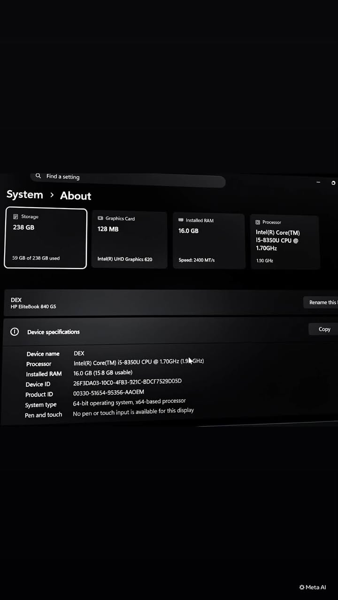338x600 pixels.
Task: Open the Installed RAM tile
Action: [x=209, y=241]
